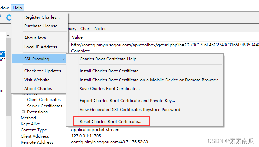Select Local IP Address entry
Viewport: 259px width, 147px height.
(40, 47)
